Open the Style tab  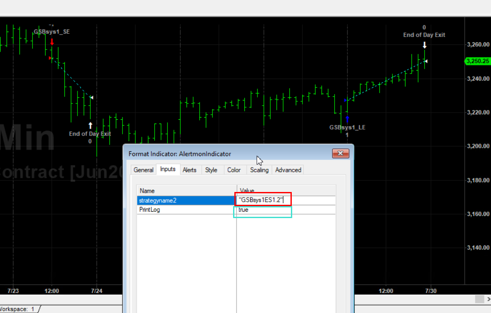click(x=211, y=170)
